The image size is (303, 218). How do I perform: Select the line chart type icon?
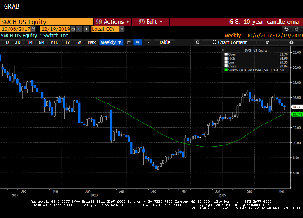tap(129, 42)
